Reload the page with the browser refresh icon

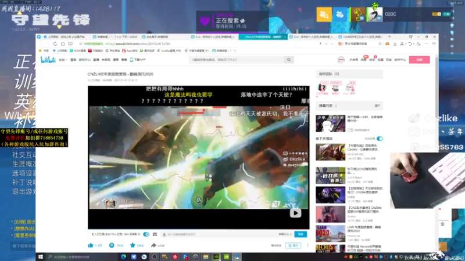[55, 44]
